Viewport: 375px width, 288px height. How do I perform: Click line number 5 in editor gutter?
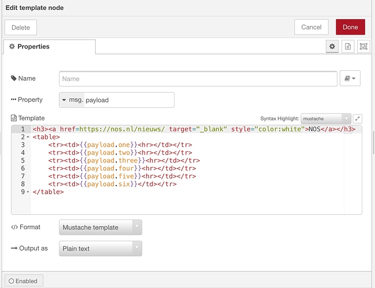[22, 160]
